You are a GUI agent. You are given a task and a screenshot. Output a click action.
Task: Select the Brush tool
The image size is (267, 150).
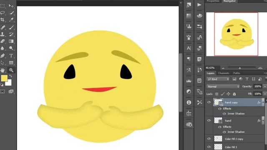11,27
